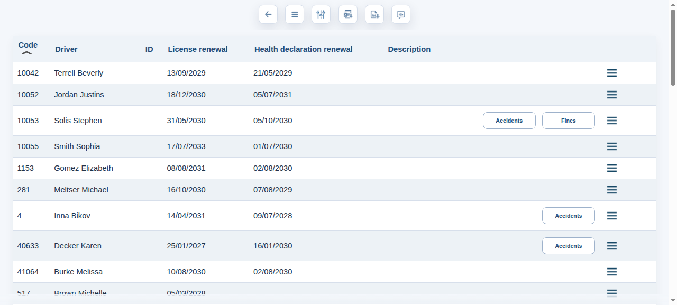Open row menu for Terrell Beverly
This screenshot has width=677, height=305.
point(612,73)
